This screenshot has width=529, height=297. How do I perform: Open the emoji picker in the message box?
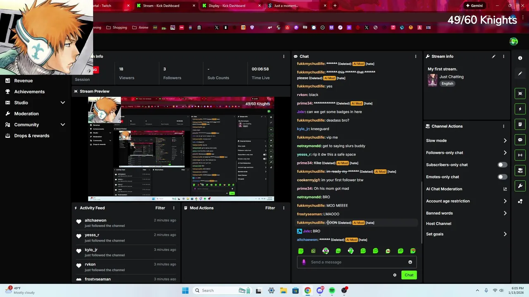410,262
